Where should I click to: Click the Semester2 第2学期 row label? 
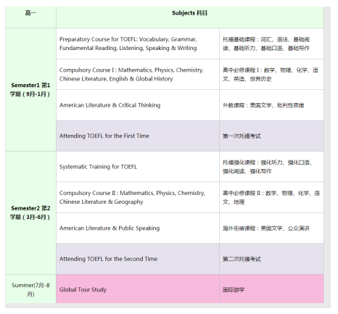pyautogui.click(x=30, y=212)
